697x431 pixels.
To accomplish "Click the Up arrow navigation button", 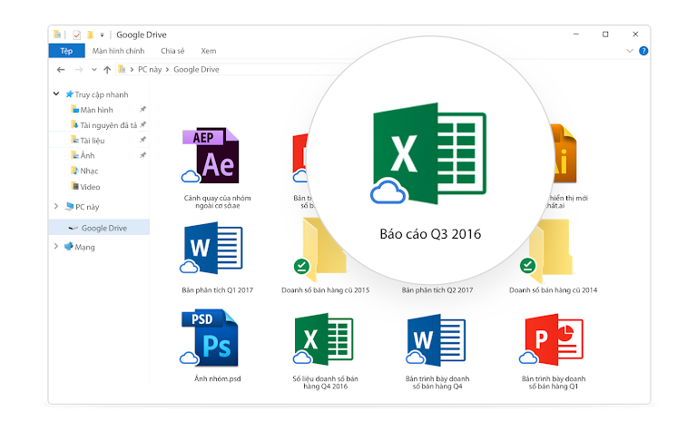I will (x=107, y=70).
